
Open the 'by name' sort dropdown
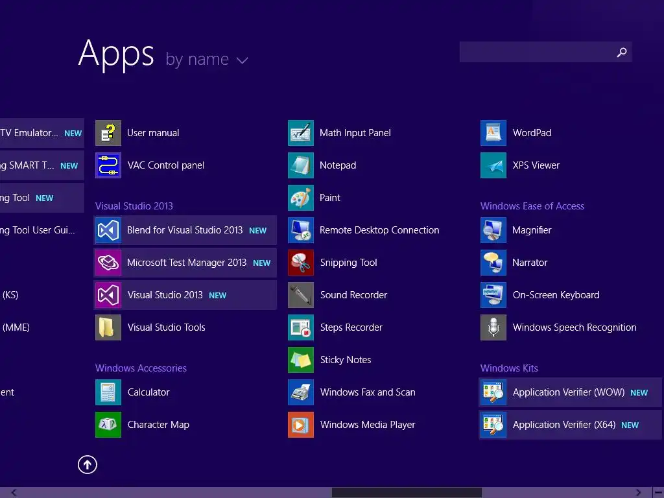pyautogui.click(x=207, y=59)
